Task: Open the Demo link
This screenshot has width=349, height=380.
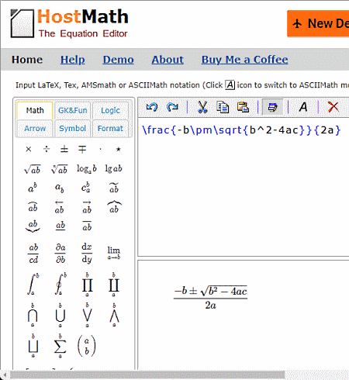Action: [x=119, y=60]
